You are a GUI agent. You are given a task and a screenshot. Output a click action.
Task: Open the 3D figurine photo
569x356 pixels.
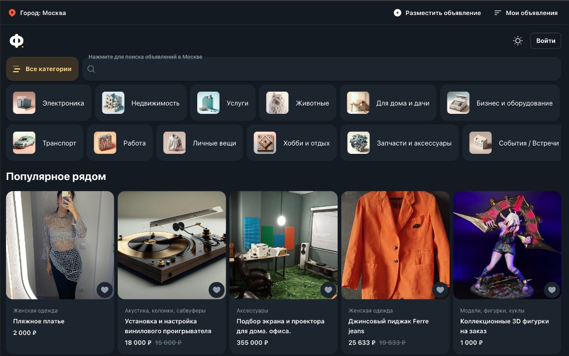pyautogui.click(x=507, y=245)
